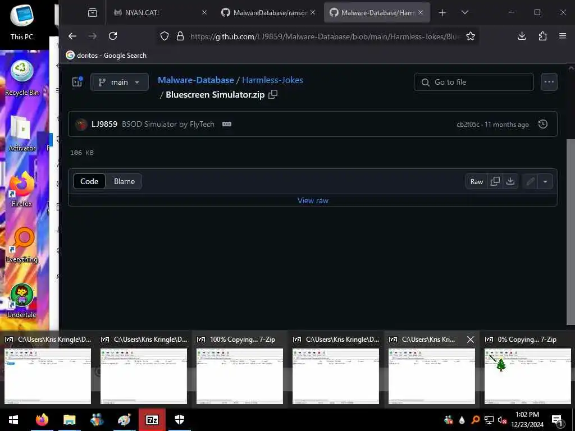Open the Malware-Database repository breadcrumb link
The height and width of the screenshot is (431, 575).
(x=196, y=80)
